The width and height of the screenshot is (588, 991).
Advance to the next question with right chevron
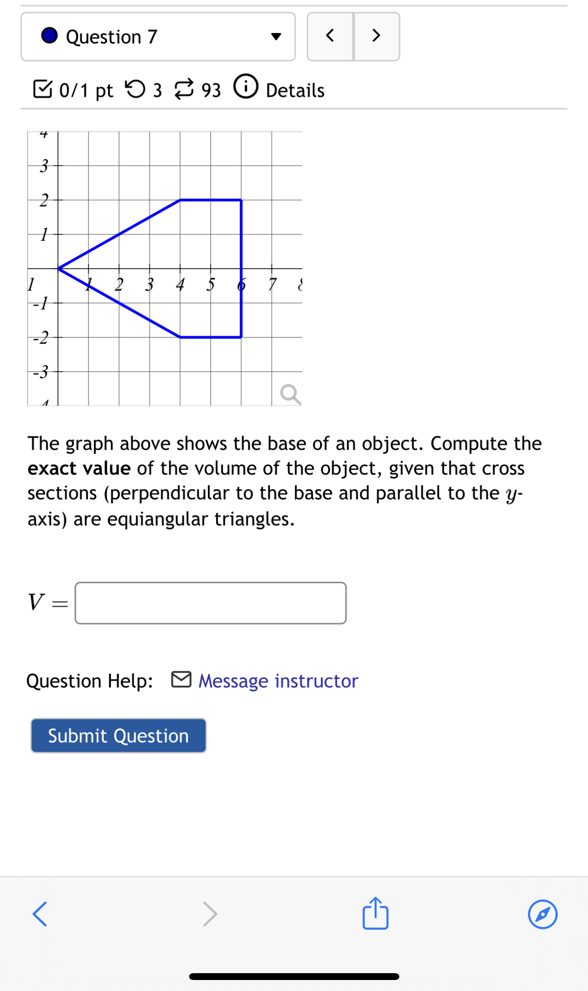tap(376, 36)
